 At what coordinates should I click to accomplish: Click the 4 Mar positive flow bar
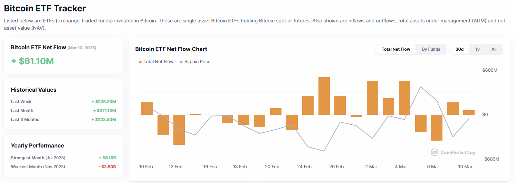pyautogui.click(x=404, y=98)
